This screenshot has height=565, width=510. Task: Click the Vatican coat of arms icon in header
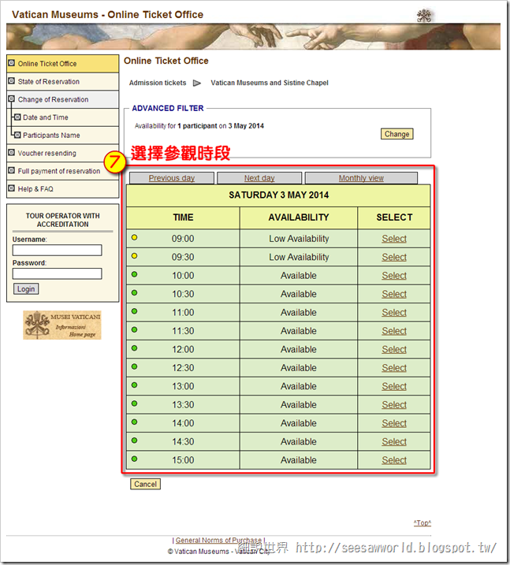[x=424, y=16]
